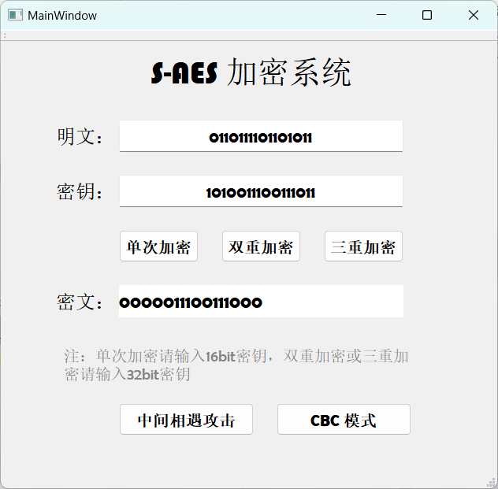Focus the 密钥 key input field
Viewport: 498px width, 489px height.
click(261, 191)
